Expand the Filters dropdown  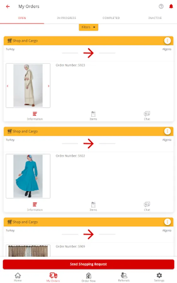coord(88,27)
